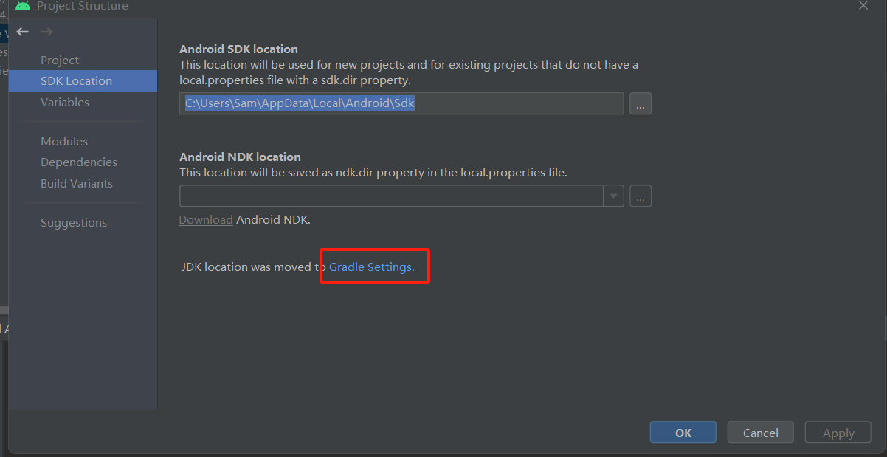Select Build Variants in the sidebar
The width and height of the screenshot is (887, 457).
click(75, 183)
